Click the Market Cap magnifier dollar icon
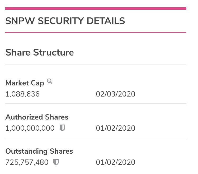 [50, 81]
